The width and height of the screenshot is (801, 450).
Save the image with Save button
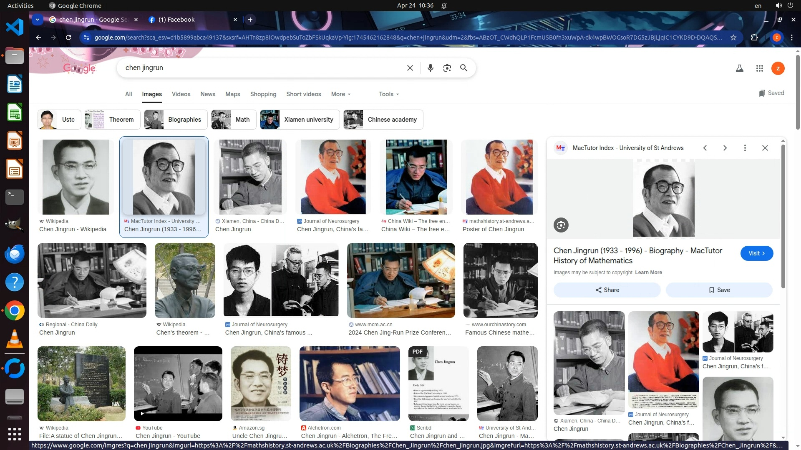[719, 290]
